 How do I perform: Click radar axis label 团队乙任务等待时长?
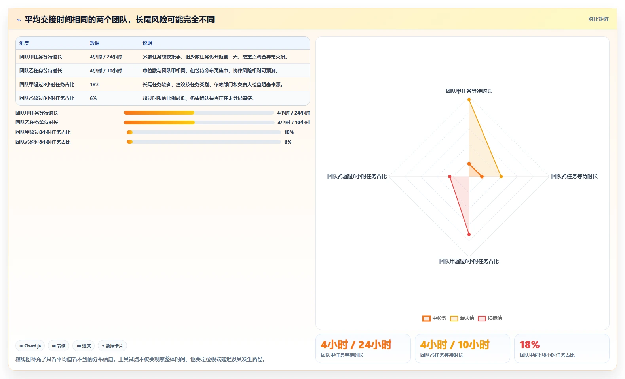click(x=574, y=176)
